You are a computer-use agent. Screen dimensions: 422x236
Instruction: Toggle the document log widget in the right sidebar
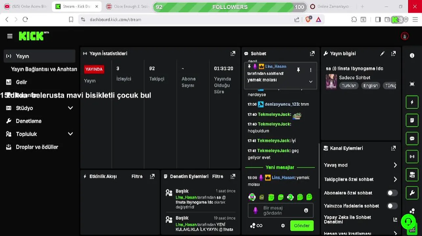412,120
